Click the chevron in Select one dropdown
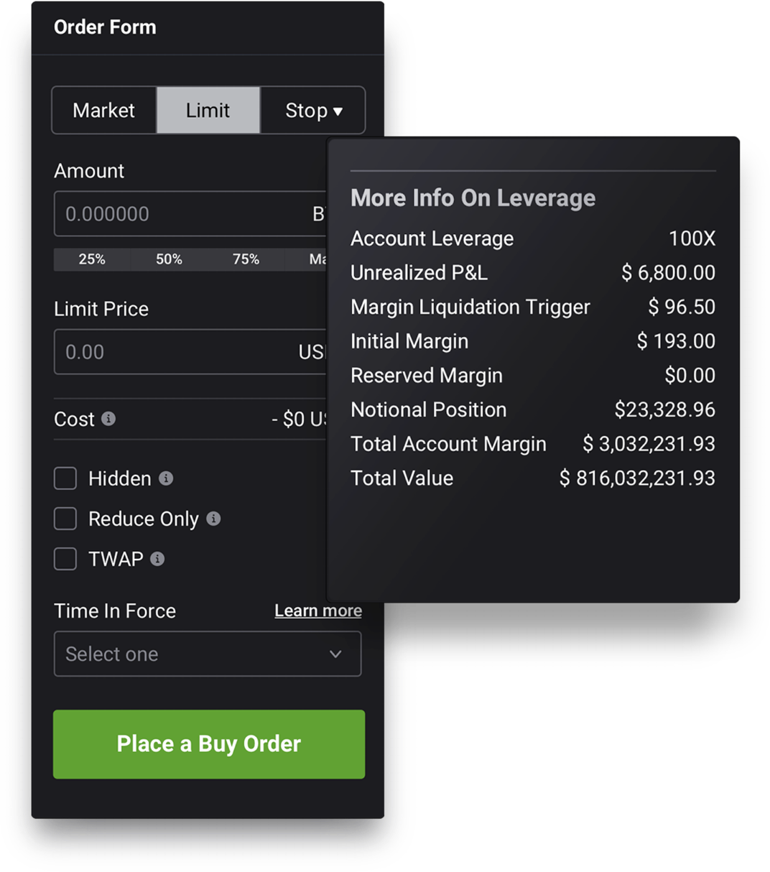This screenshot has width=770, height=872. (x=335, y=654)
